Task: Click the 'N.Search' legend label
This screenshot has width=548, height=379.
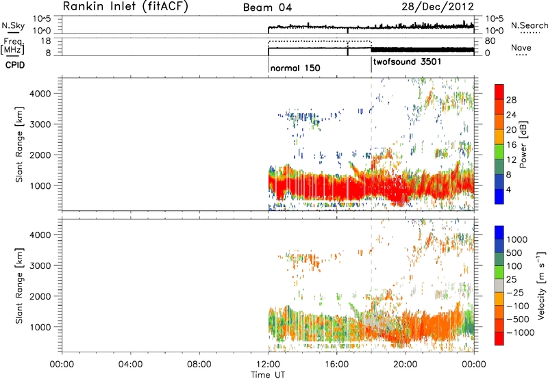Action: pyautogui.click(x=529, y=25)
